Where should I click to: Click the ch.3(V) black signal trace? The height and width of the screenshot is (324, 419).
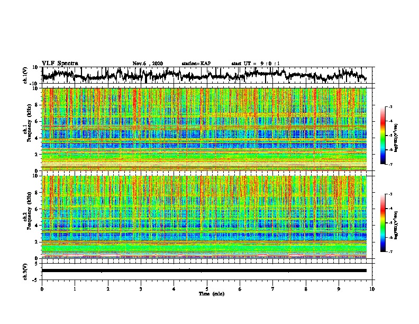click(204, 271)
